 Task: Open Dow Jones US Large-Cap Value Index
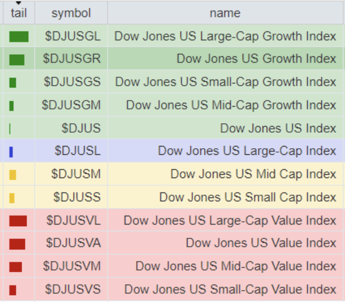click(x=229, y=220)
